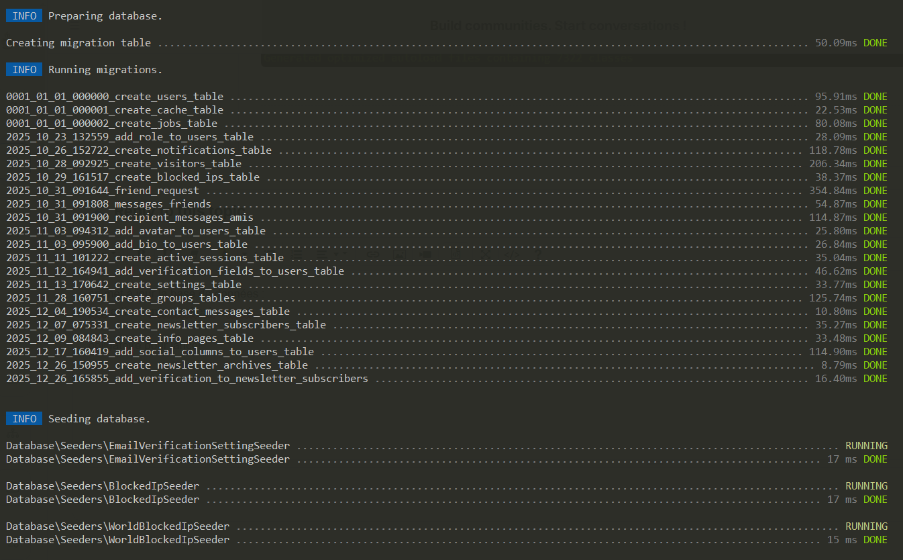Click the DONE status of WorldBlockedIpSeeder

pos(875,540)
